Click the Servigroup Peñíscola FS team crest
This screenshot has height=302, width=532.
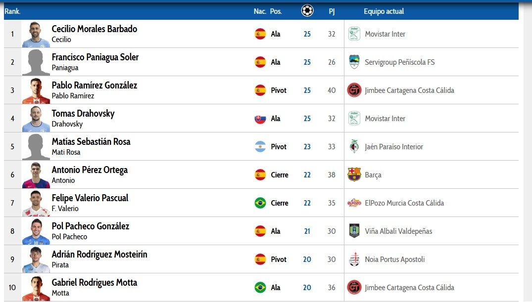354,62
